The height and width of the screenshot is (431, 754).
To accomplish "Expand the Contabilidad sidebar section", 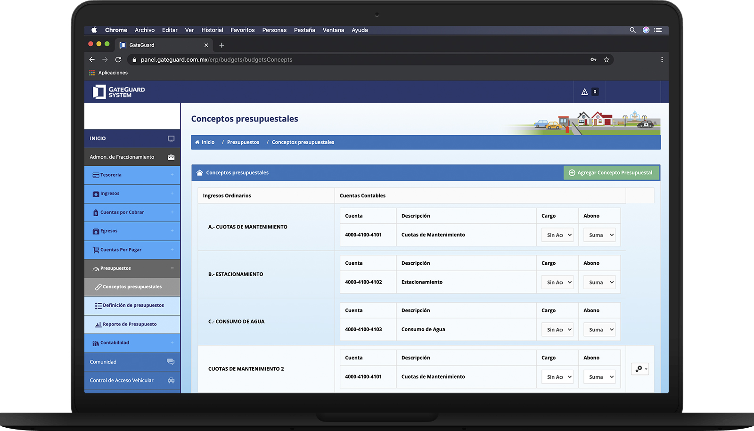I will (x=132, y=343).
